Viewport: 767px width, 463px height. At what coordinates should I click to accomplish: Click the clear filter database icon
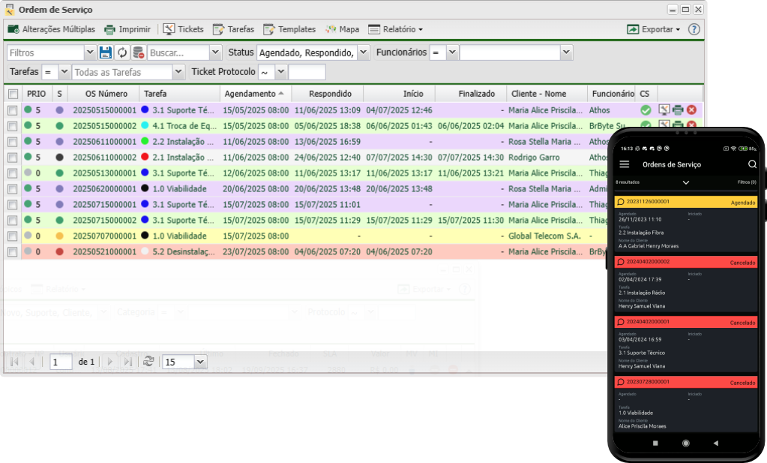[139, 53]
